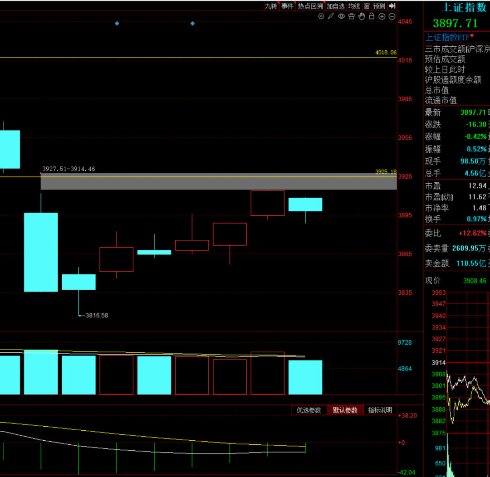Open the 九转 indicator dropdown

coord(271,6)
